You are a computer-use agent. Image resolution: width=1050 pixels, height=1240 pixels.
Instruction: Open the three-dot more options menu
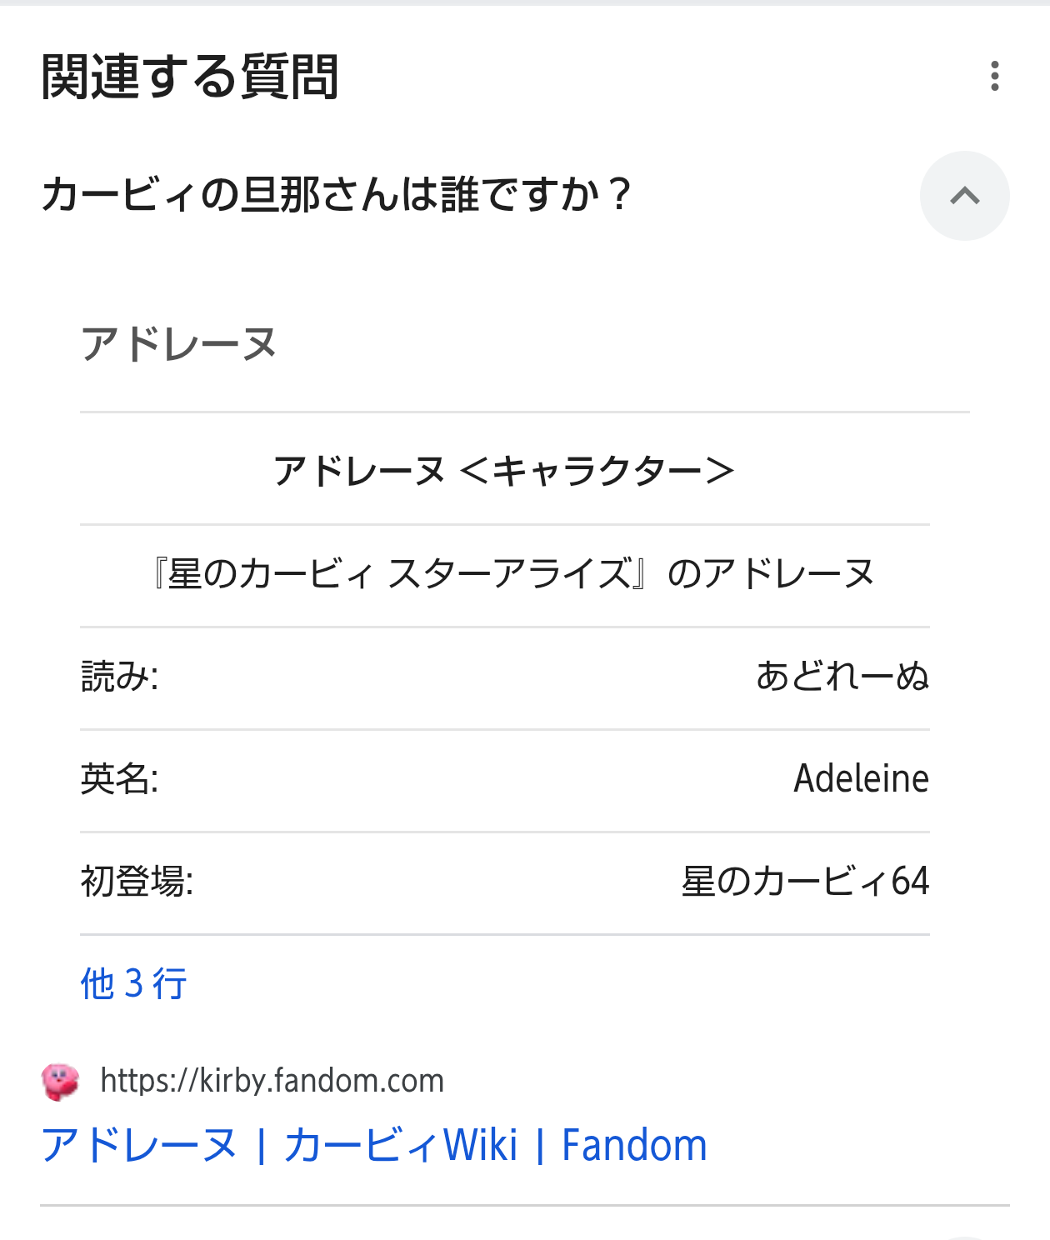[x=994, y=76]
